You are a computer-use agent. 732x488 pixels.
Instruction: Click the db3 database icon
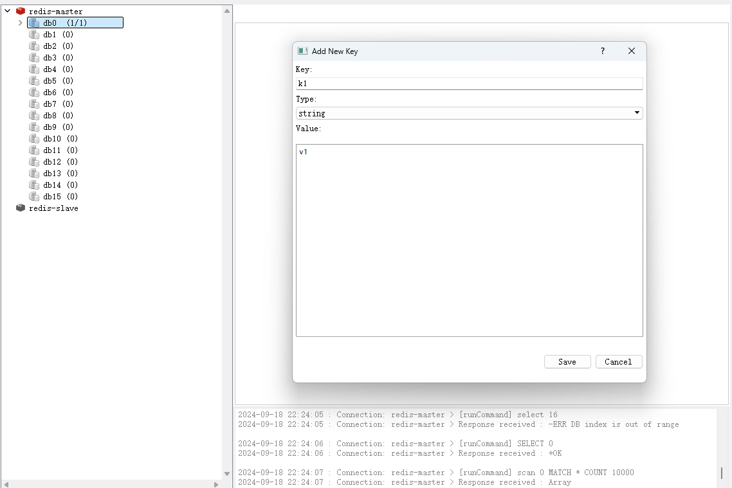(x=34, y=58)
